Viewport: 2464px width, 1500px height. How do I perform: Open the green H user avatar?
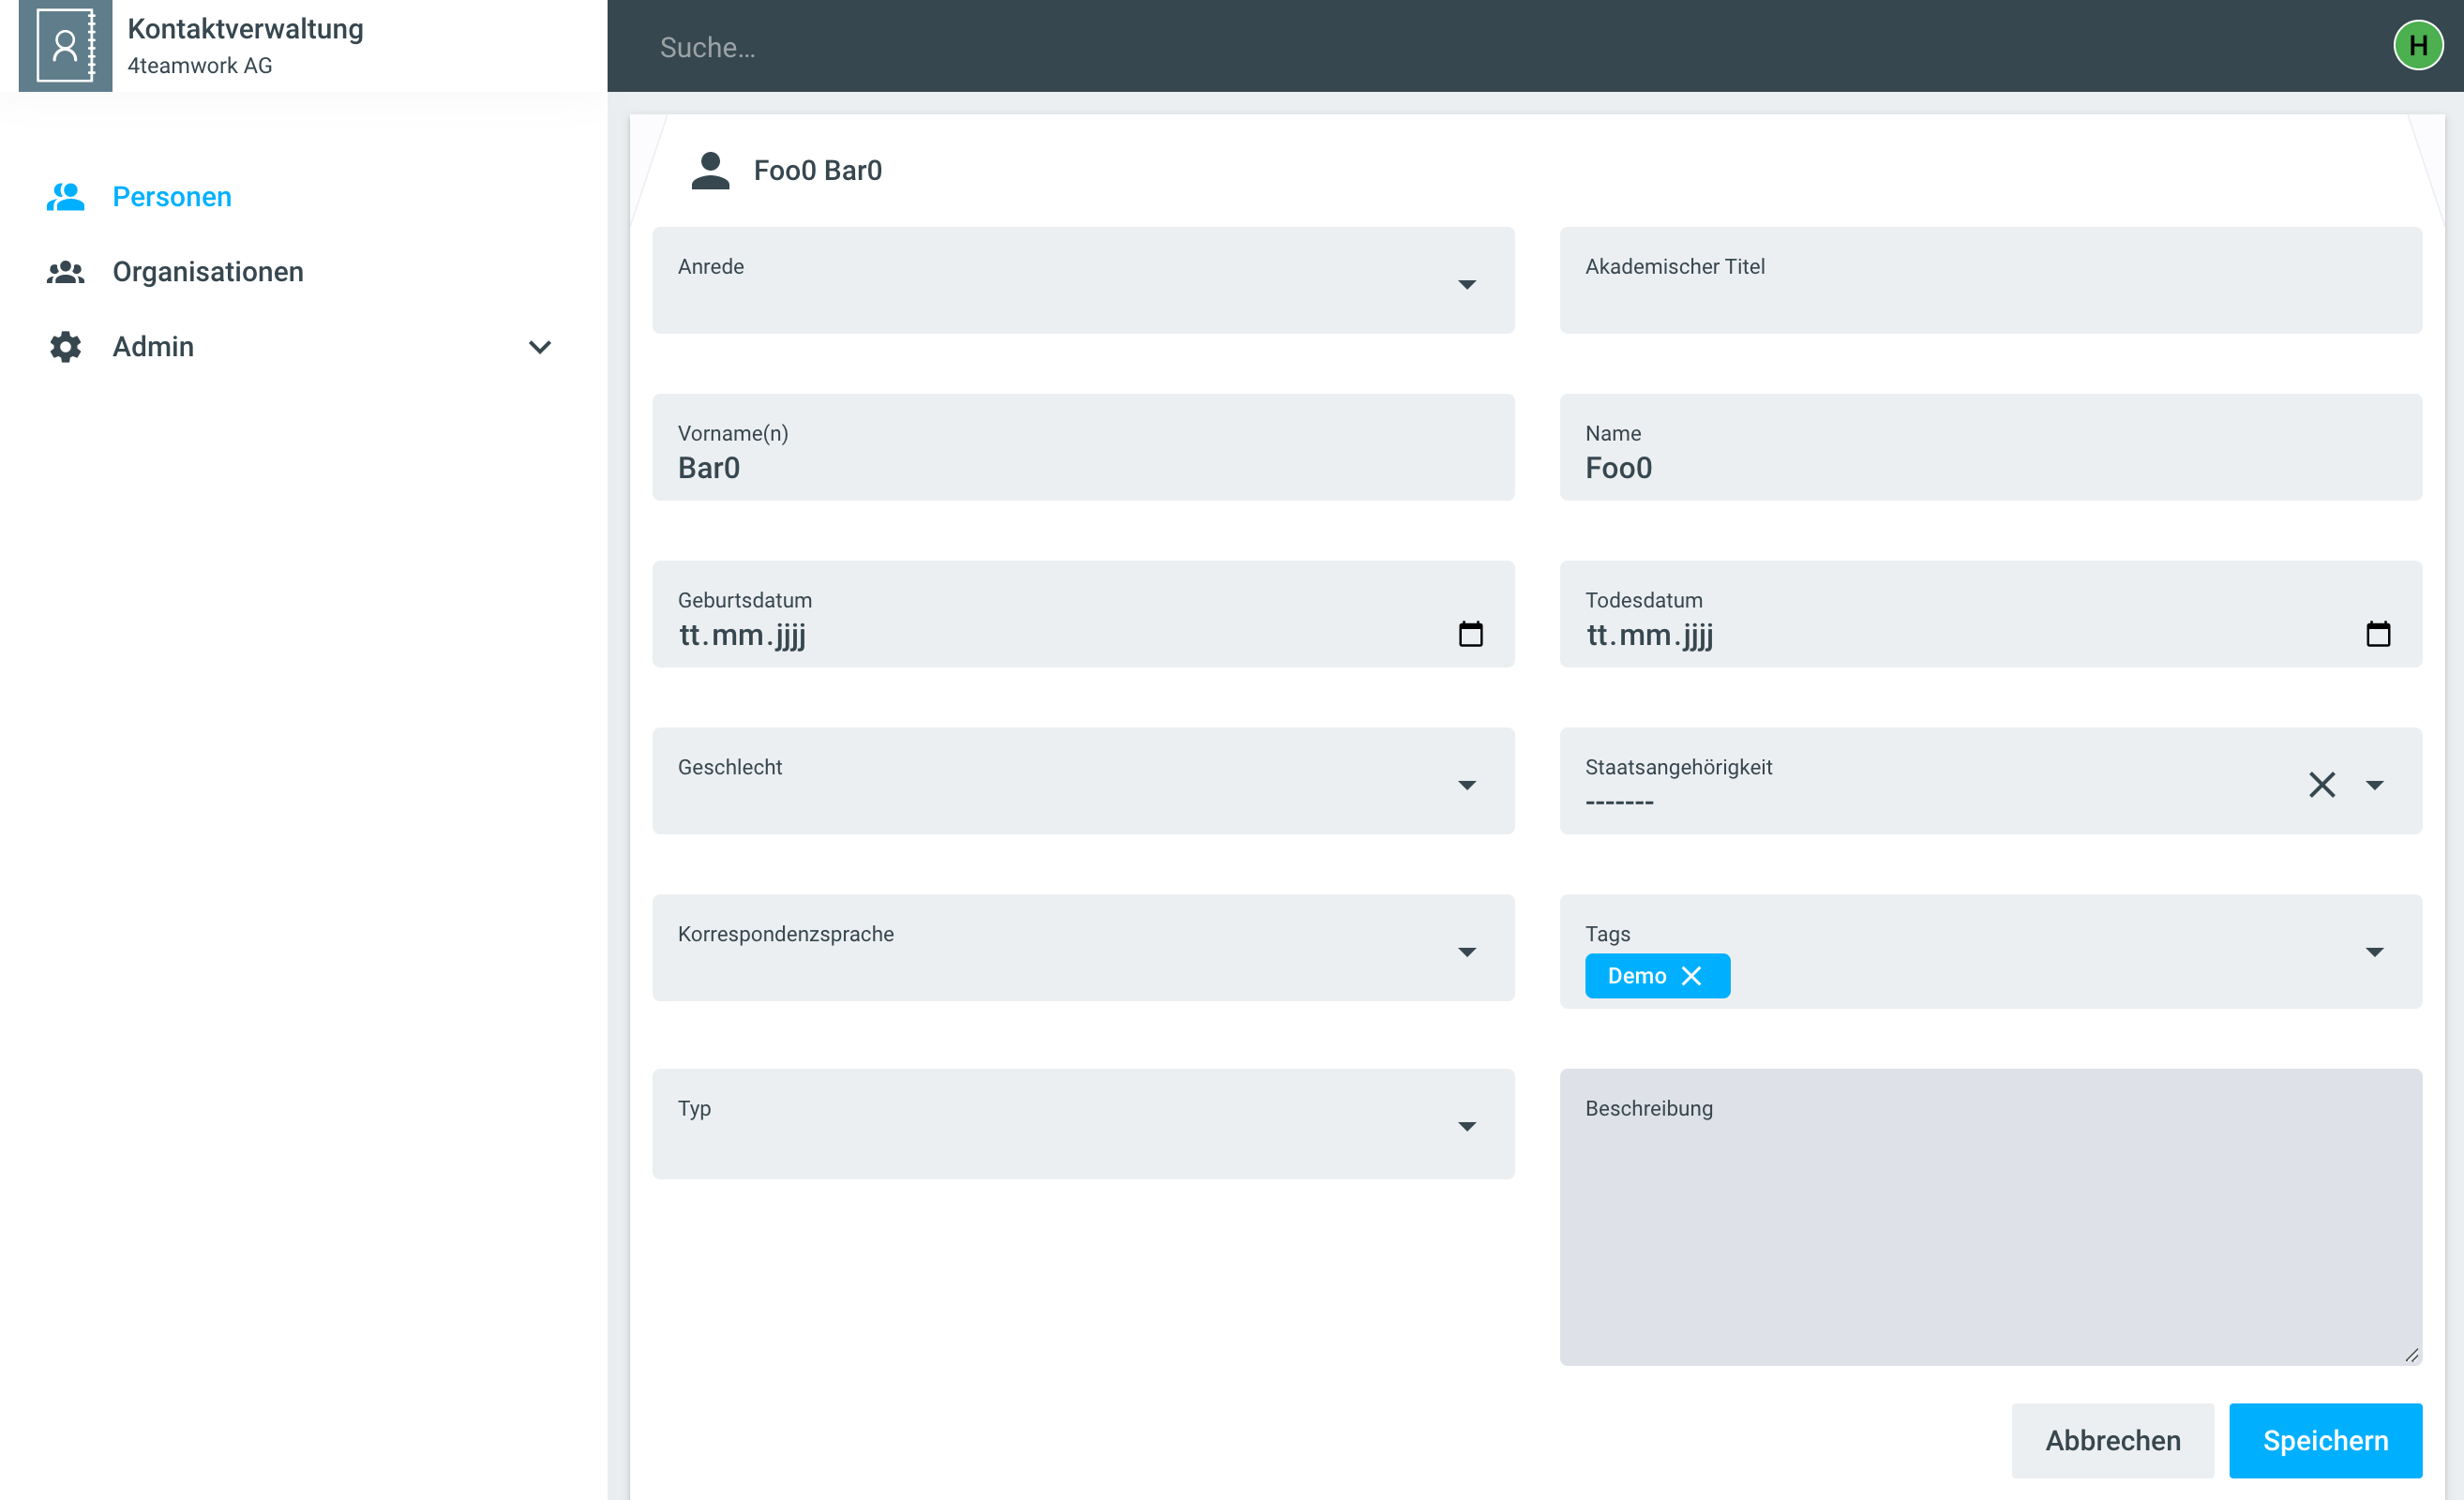tap(2417, 46)
